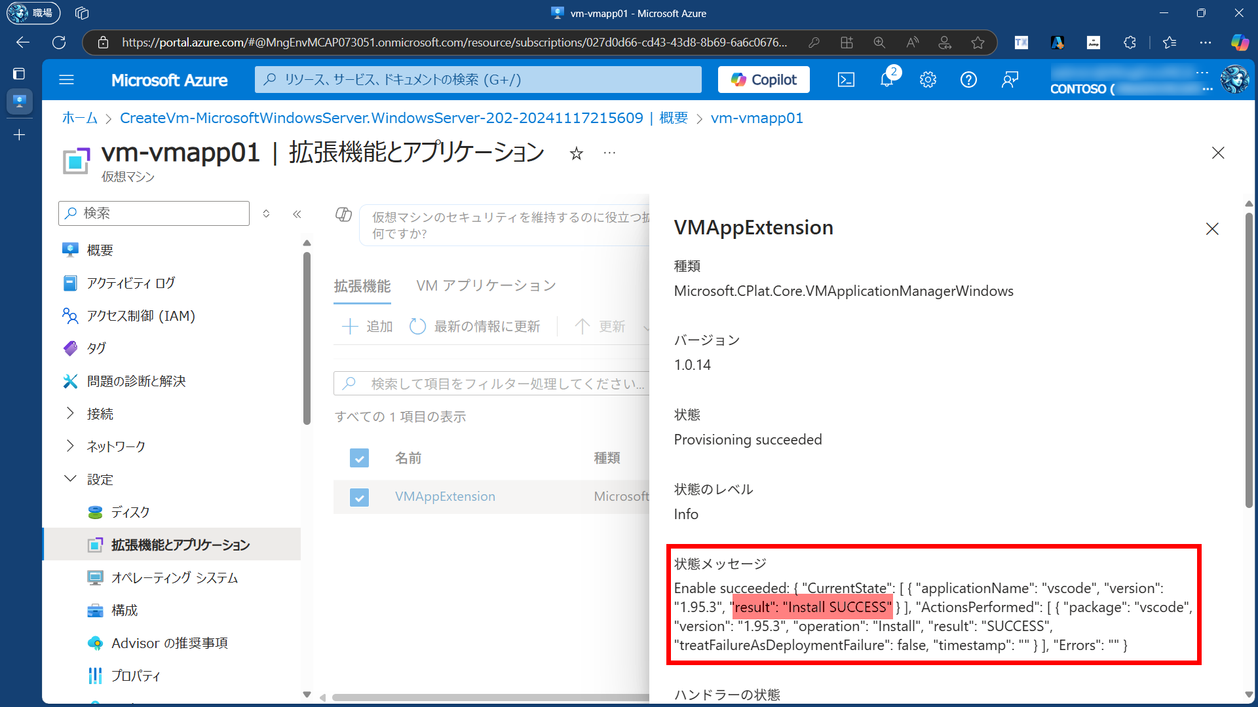This screenshot has height=707, width=1258.
Task: Expand the ネットワーク menu group
Action: point(71,446)
